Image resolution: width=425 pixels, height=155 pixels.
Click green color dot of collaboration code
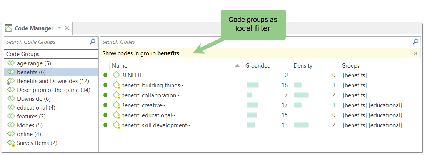pos(105,95)
